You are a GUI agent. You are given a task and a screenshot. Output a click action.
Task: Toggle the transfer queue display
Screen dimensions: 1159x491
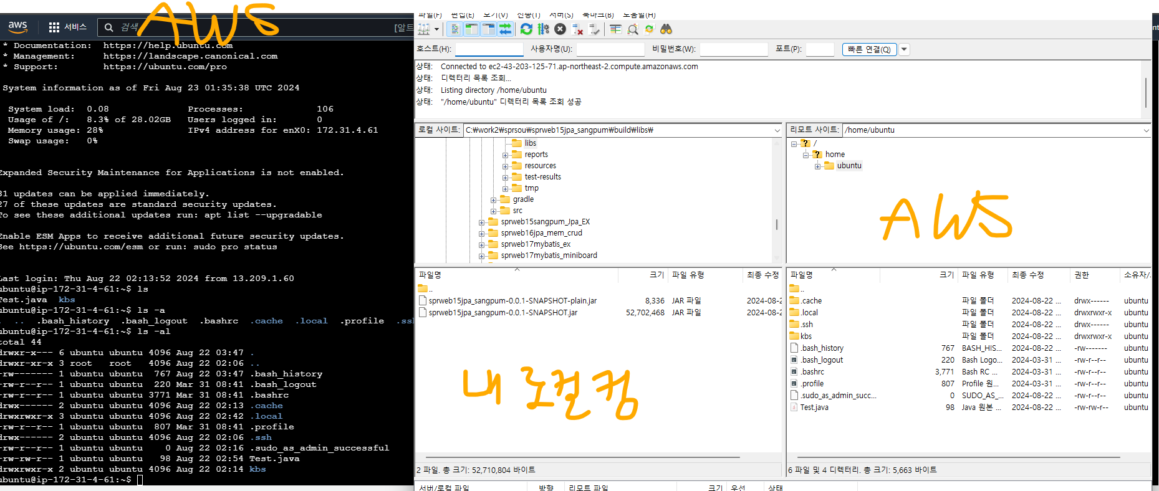tap(505, 29)
